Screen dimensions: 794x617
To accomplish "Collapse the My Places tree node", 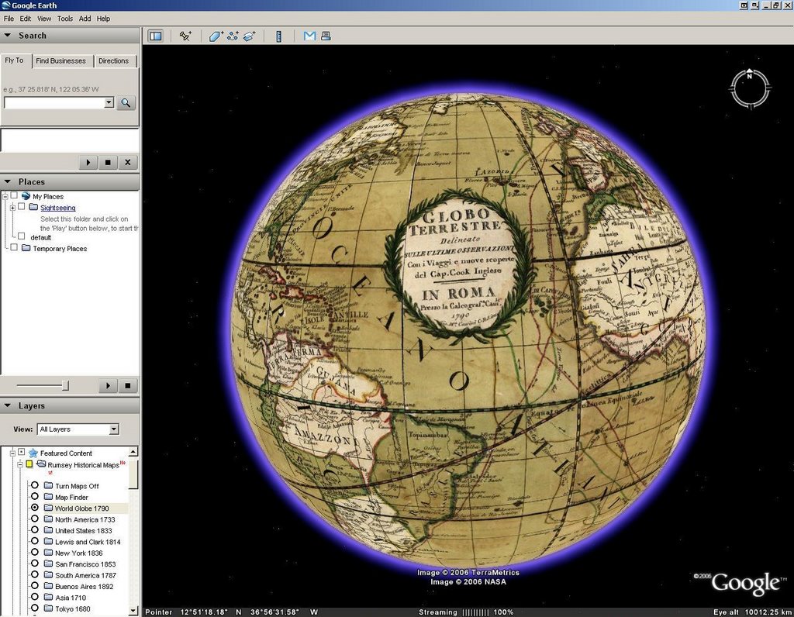I will (5, 196).
